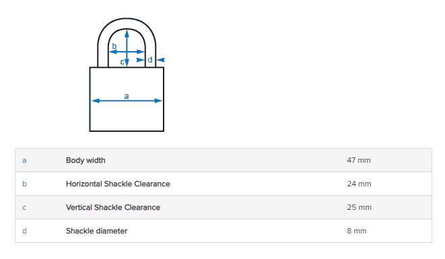Select the 'd' letter in the table
Screen dimensions: 445x259
pos(24,231)
